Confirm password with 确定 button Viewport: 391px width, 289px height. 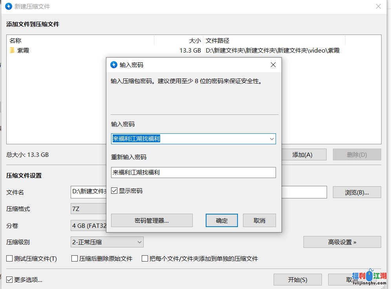(x=222, y=220)
